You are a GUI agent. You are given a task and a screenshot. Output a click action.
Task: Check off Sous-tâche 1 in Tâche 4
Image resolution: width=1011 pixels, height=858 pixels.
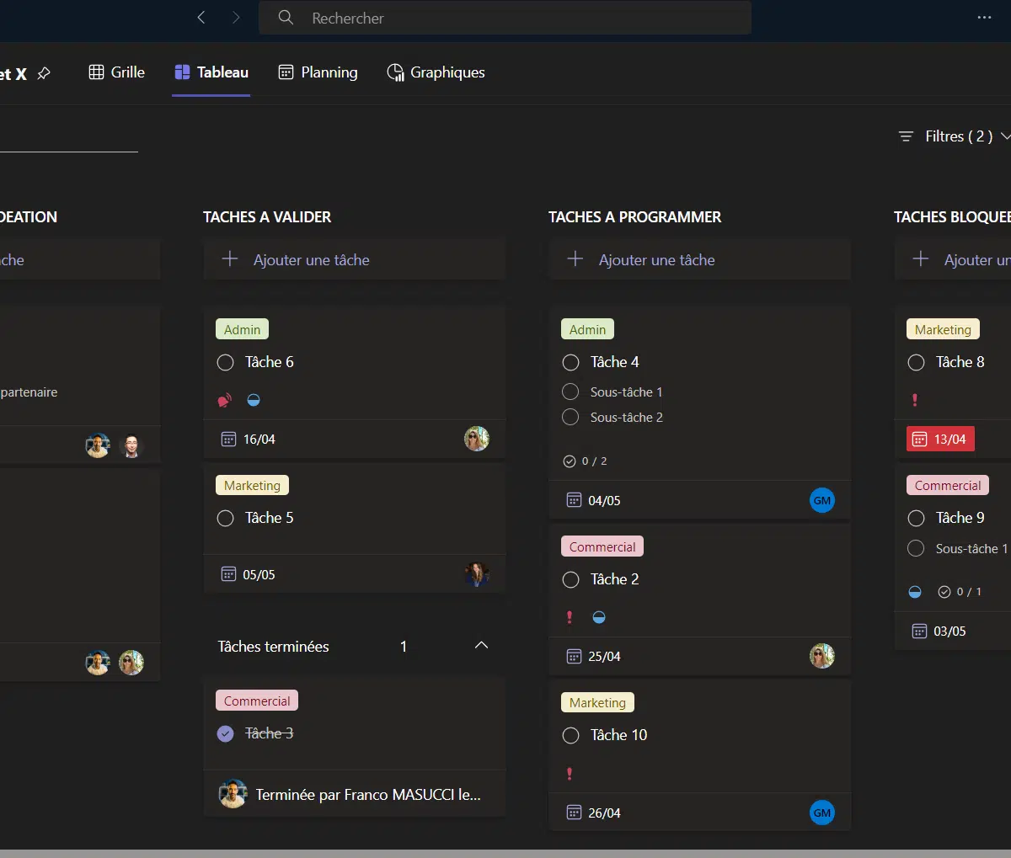pyautogui.click(x=570, y=392)
